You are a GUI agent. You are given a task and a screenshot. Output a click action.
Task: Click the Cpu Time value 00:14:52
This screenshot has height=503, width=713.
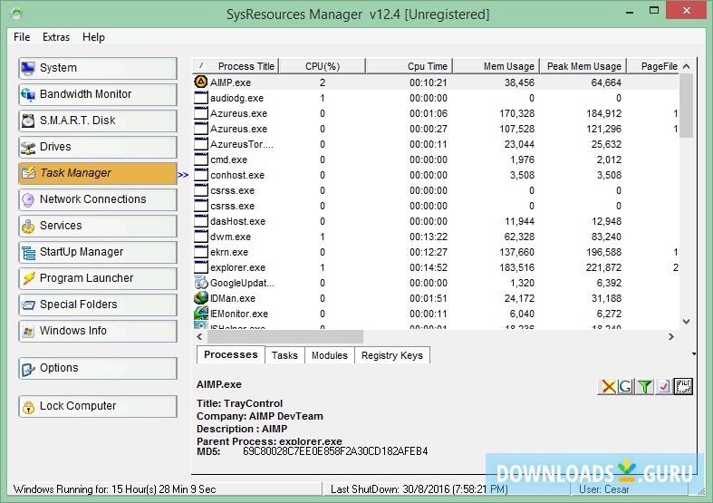429,267
